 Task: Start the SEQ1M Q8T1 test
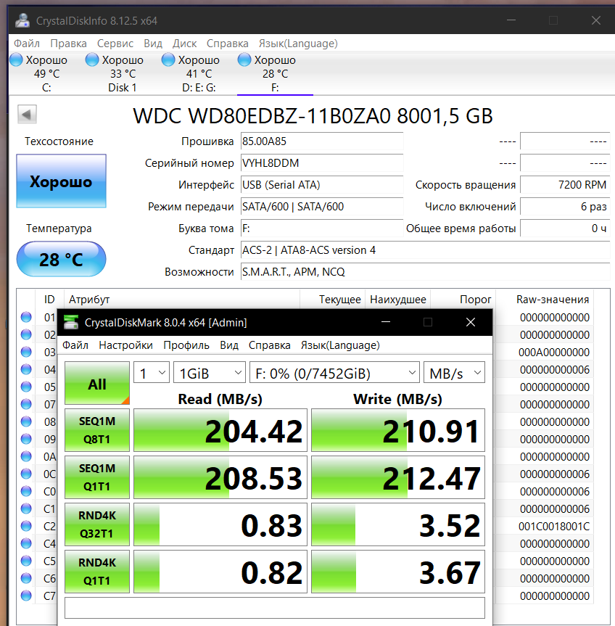point(97,430)
